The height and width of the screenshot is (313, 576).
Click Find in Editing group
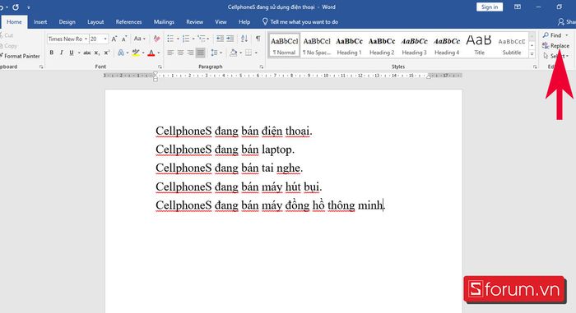552,35
